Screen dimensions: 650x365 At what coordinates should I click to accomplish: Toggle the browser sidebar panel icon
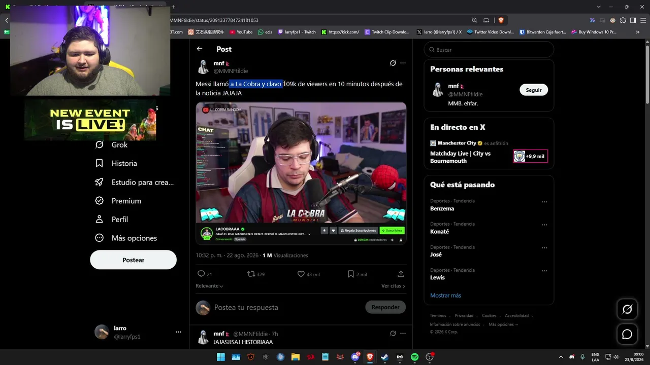tap(633, 20)
